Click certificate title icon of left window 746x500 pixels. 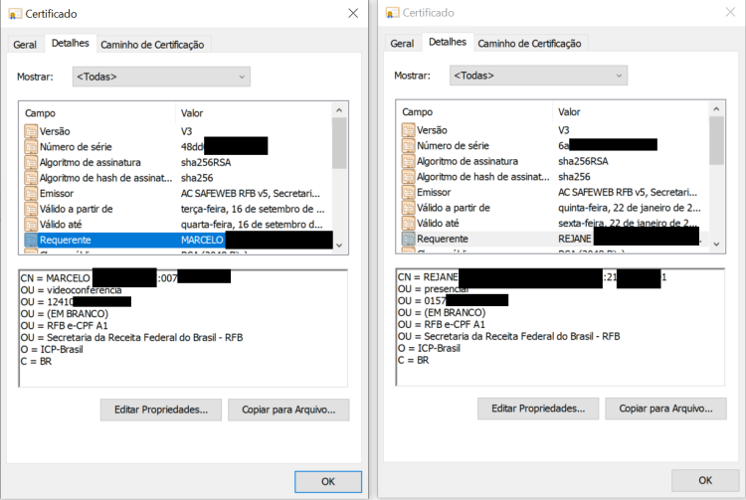pyautogui.click(x=15, y=14)
